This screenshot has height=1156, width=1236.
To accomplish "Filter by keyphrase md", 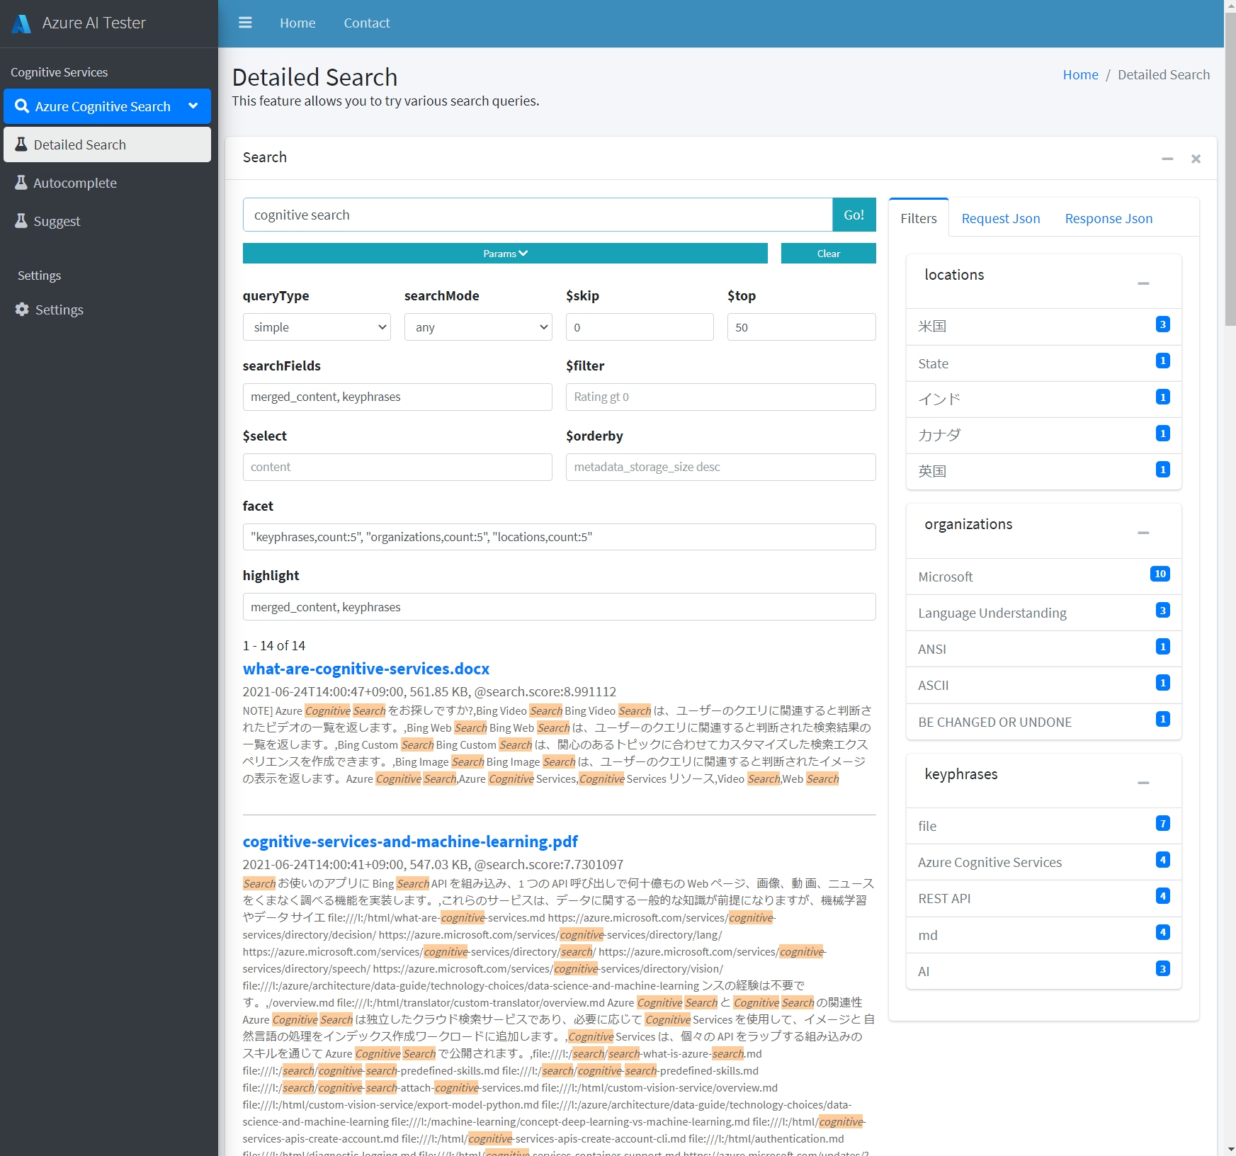I will click(1044, 935).
